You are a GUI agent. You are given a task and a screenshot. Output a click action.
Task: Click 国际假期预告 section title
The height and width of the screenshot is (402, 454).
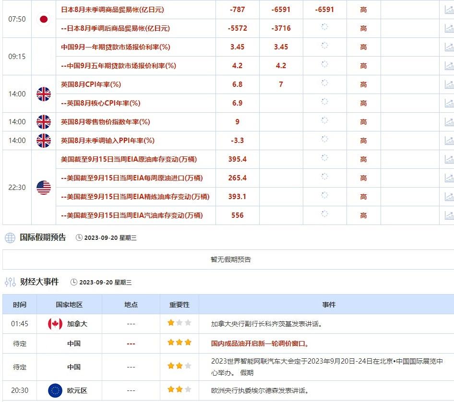pos(43,237)
